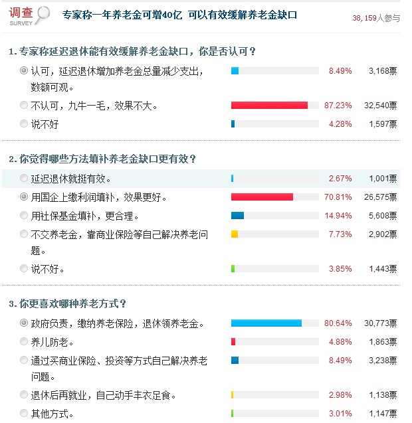Click the survey title '专家称一年养老金可增40亿'
412x423 pixels.
179,14
